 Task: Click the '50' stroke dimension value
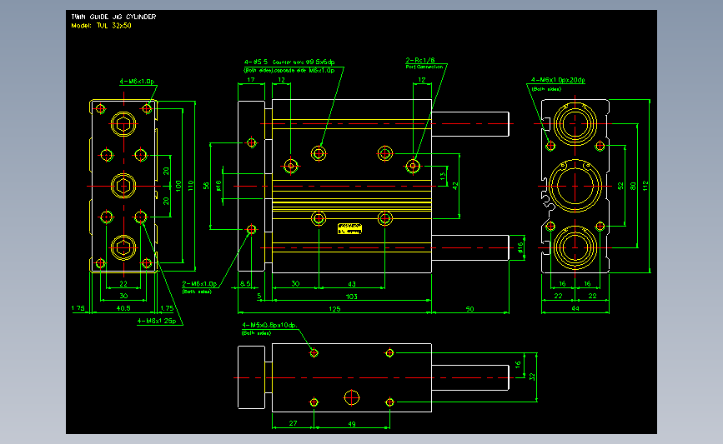coord(469,309)
